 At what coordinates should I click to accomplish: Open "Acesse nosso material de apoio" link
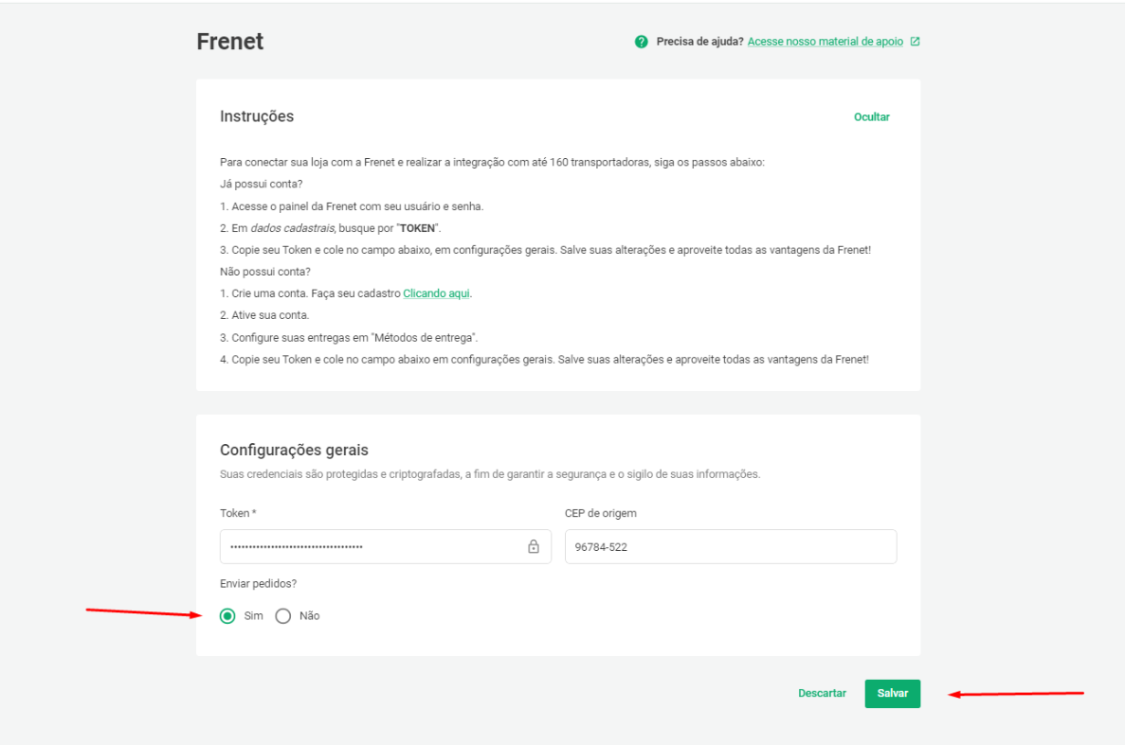coord(825,43)
